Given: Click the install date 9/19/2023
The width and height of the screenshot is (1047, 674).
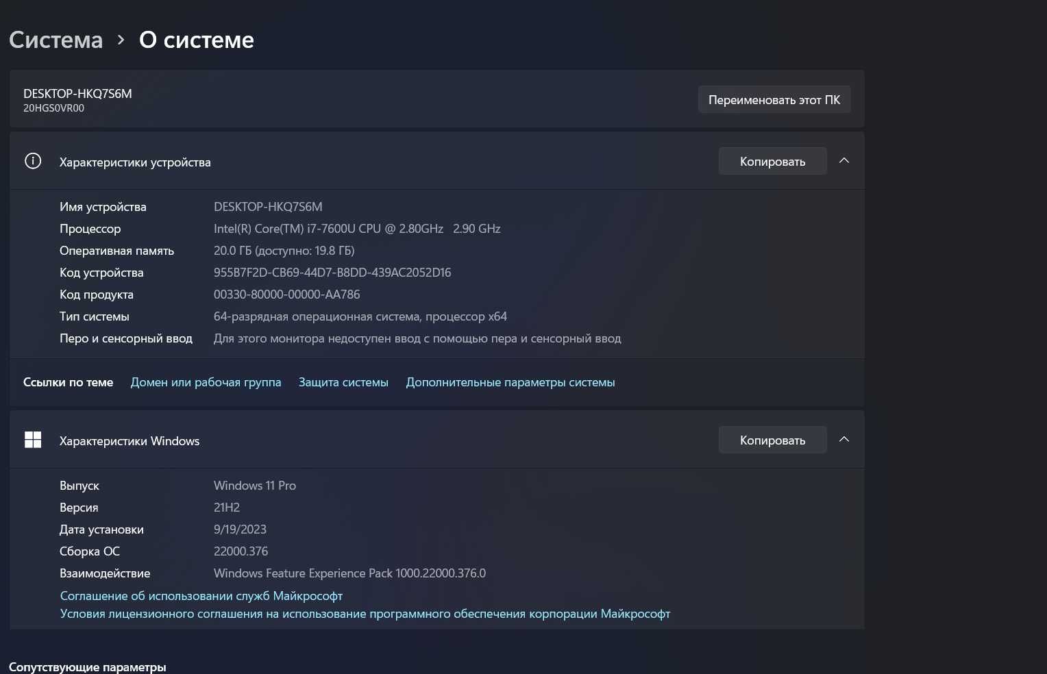Looking at the screenshot, I should 240,529.
